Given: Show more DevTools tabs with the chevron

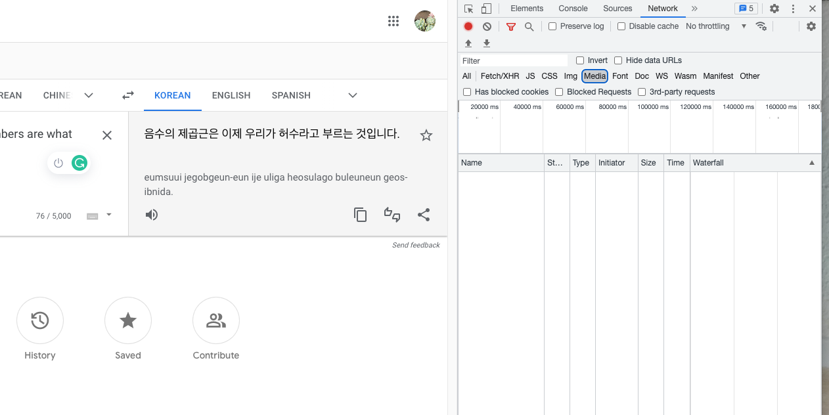Looking at the screenshot, I should 694,9.
